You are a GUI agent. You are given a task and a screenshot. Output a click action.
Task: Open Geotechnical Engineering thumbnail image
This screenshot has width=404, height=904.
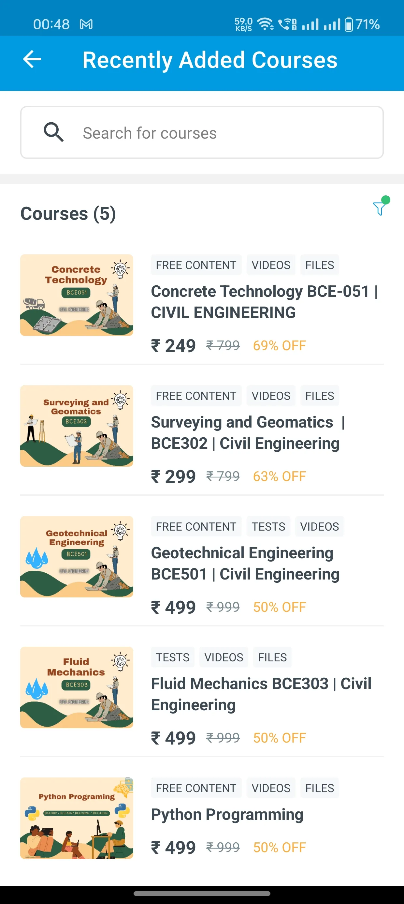click(77, 557)
